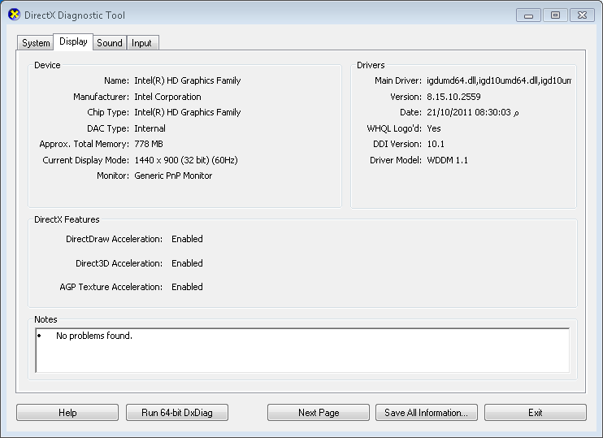
Task: Click manufacturer value 'Intel Corporation'
Action: pyautogui.click(x=167, y=97)
